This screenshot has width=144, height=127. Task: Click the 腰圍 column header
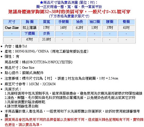coord(110,22)
